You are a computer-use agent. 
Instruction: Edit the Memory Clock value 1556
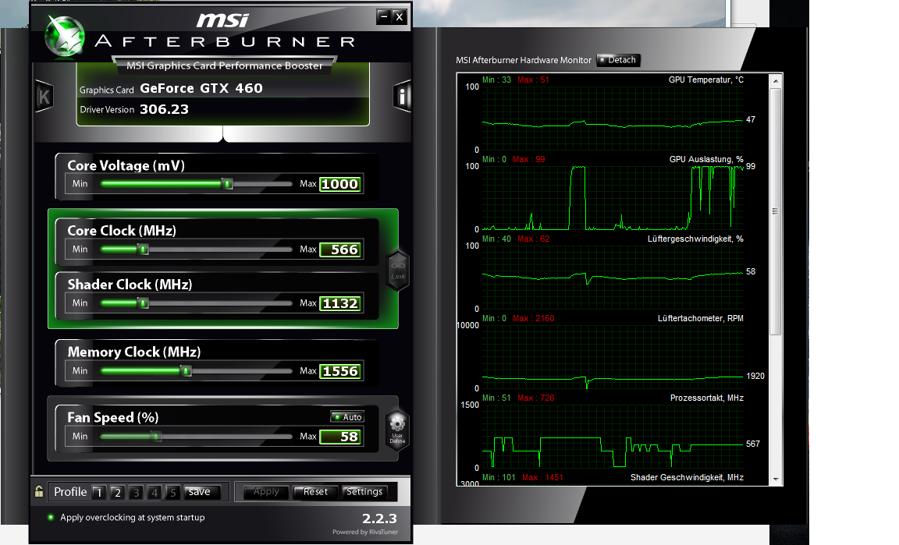coord(340,371)
